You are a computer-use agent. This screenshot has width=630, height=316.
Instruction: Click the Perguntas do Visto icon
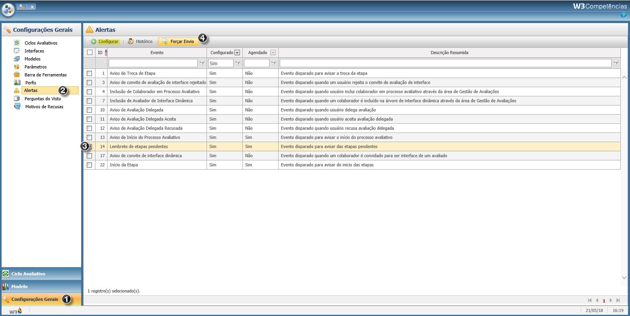[x=17, y=98]
